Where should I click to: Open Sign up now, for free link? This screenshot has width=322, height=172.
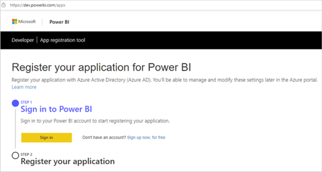[146, 137]
